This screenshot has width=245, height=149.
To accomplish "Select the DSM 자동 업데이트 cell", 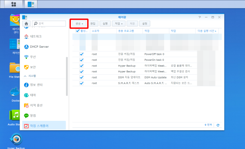I will coord(129,77).
